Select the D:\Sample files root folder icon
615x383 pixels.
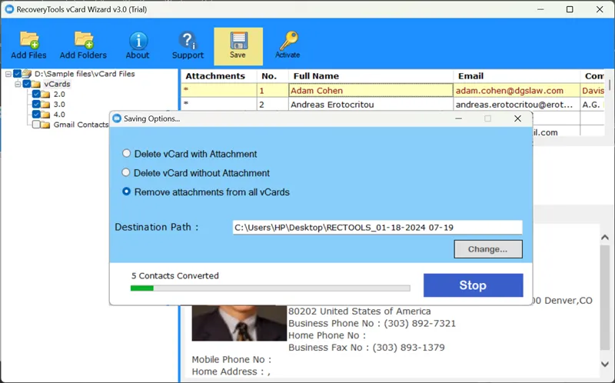tap(27, 73)
